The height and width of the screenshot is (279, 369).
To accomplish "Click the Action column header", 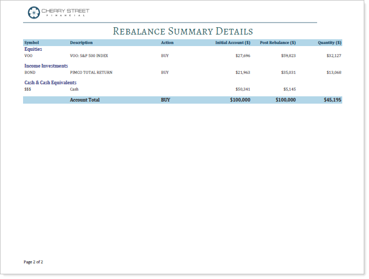I will click(167, 43).
